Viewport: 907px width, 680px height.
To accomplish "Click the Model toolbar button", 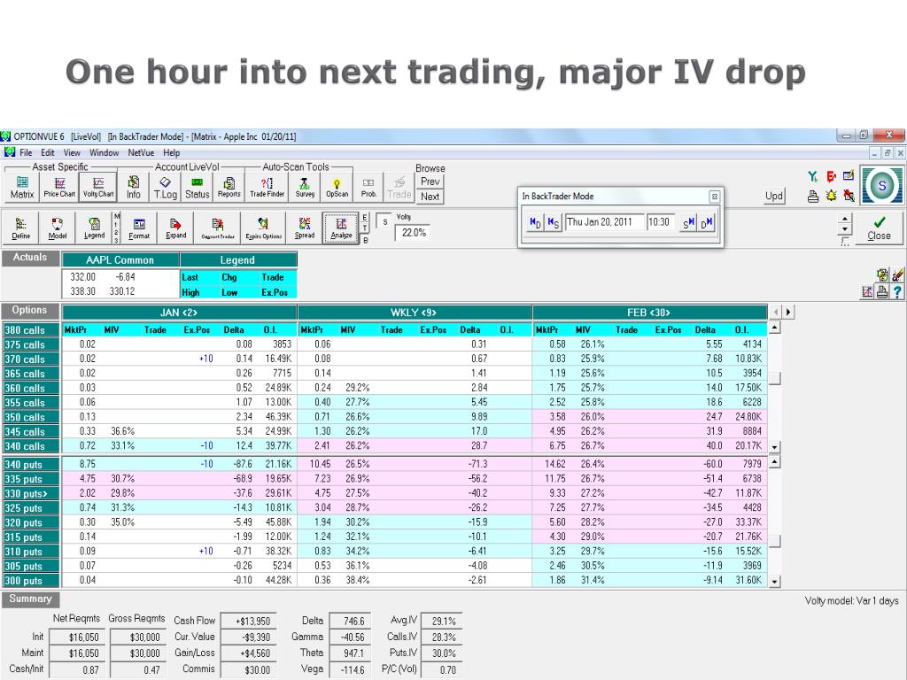I will point(58,228).
